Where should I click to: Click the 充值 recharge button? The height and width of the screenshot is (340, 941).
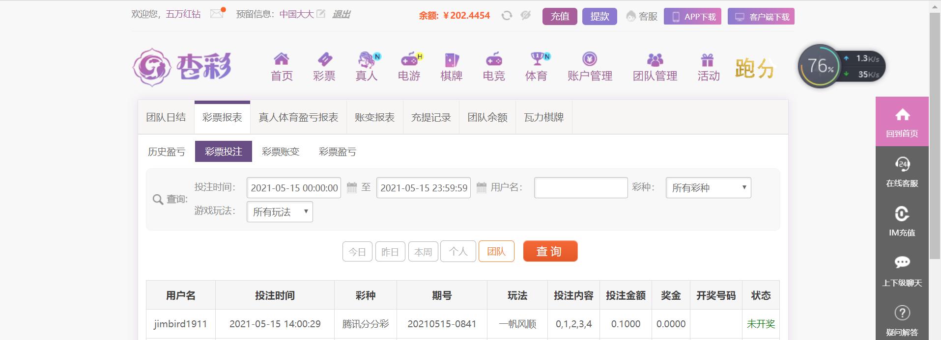(560, 16)
